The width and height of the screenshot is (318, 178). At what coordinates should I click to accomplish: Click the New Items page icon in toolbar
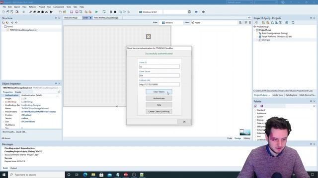[3, 12]
